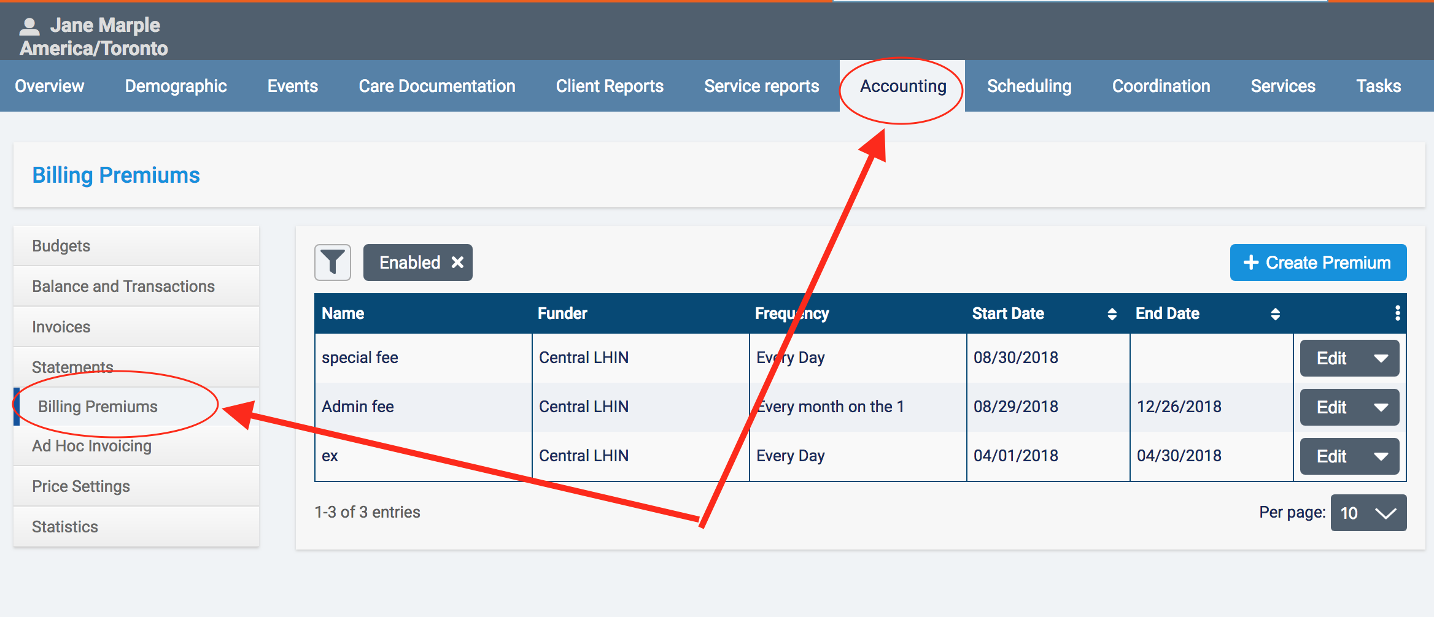Image resolution: width=1434 pixels, height=617 pixels.
Task: Sort table by Start Date
Action: [1111, 314]
